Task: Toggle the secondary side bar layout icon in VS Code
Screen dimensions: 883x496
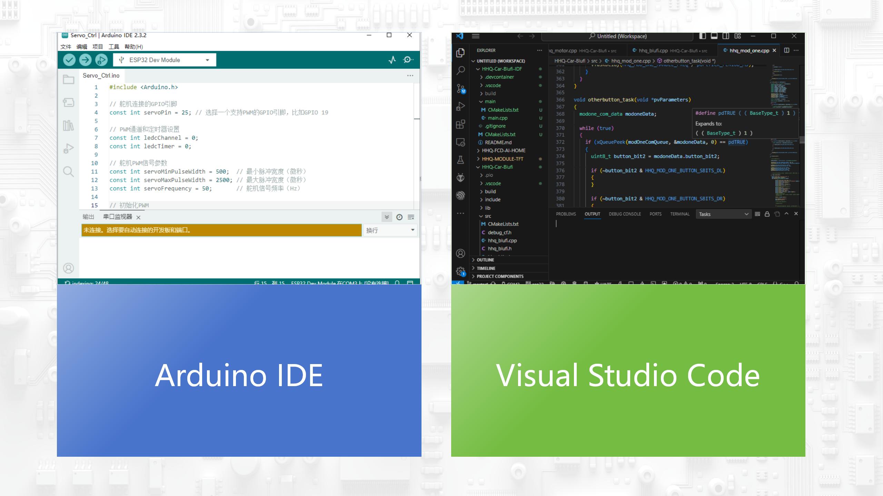Action: pos(726,36)
